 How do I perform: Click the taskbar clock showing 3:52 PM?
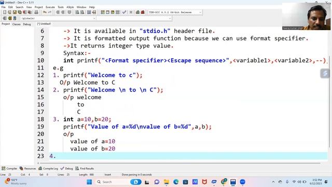315,182
